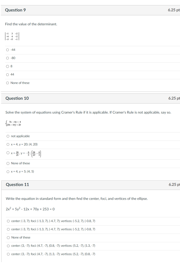Choose 'None of these' for Question 9
Viewport: 180px width, 270px height.
(x=8, y=83)
